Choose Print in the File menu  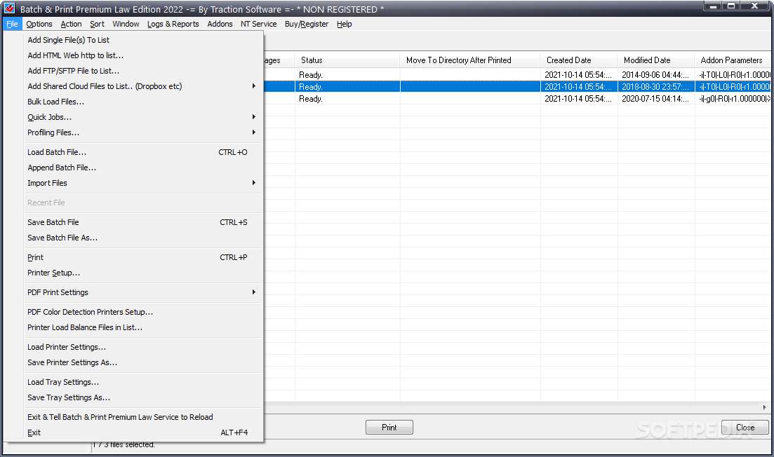(x=143, y=257)
